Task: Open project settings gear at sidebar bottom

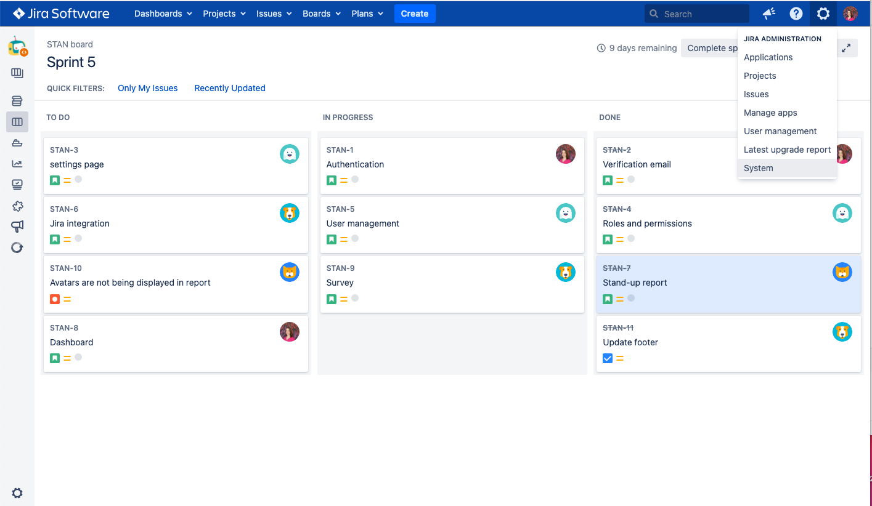Action: [17, 493]
